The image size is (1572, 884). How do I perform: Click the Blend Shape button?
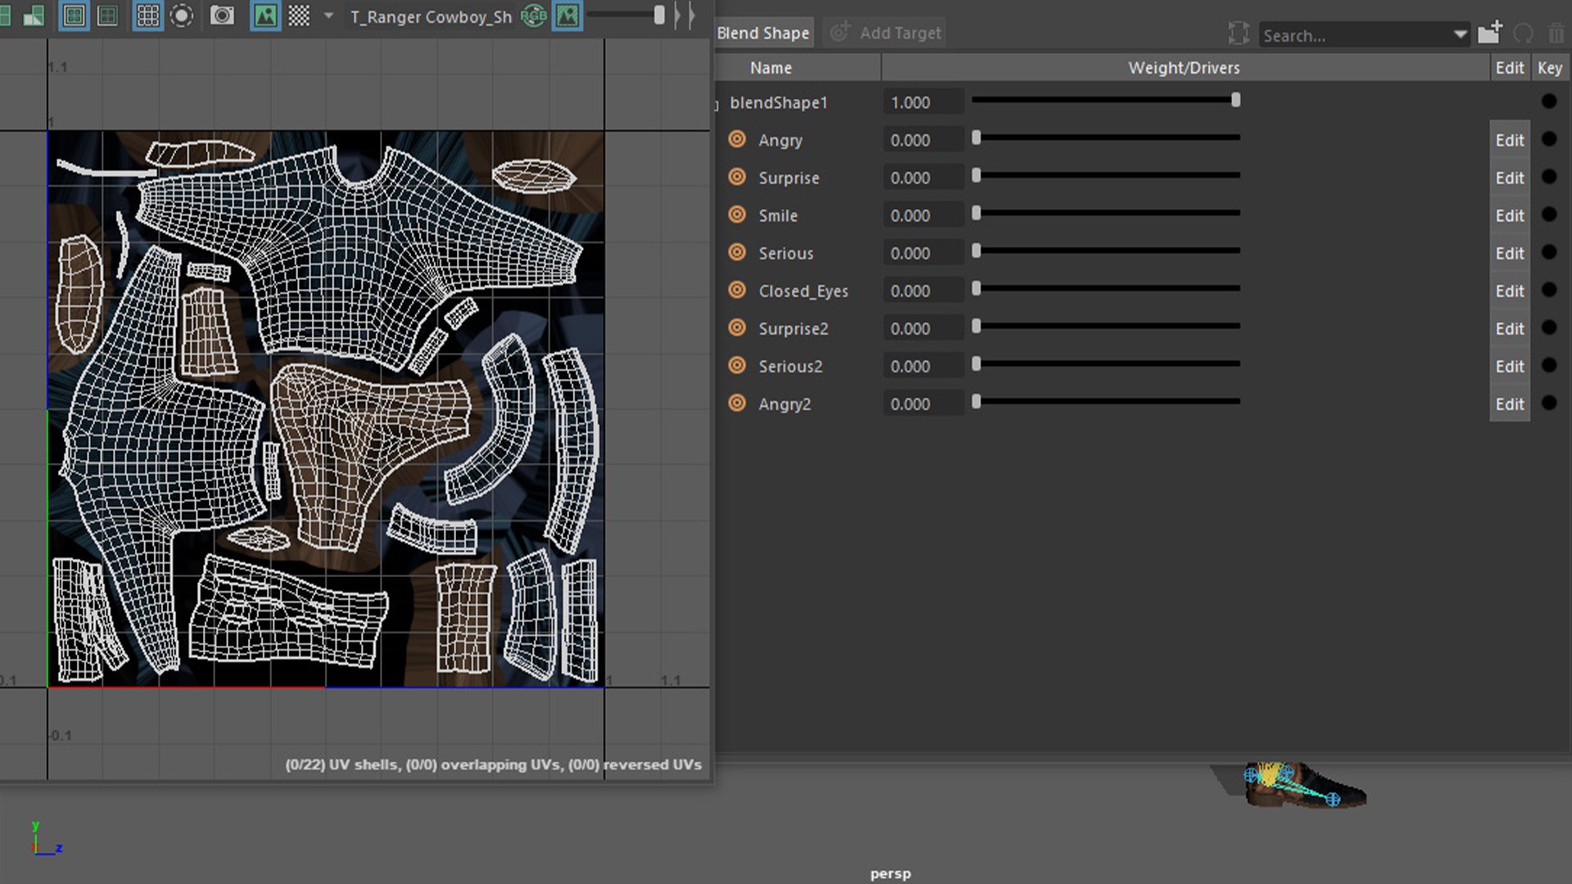click(x=763, y=33)
